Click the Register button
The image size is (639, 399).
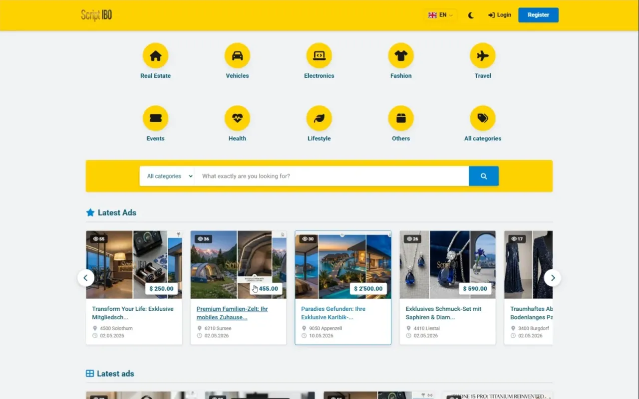(x=538, y=15)
